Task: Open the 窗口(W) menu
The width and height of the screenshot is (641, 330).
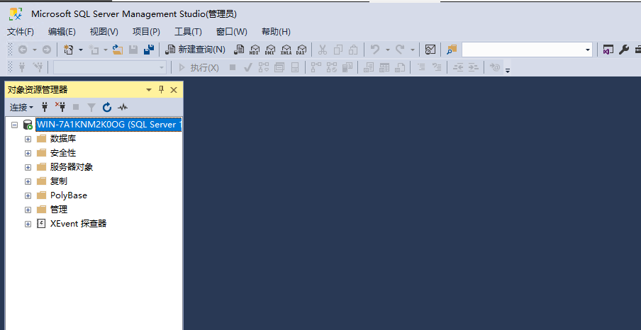Action: click(x=231, y=31)
